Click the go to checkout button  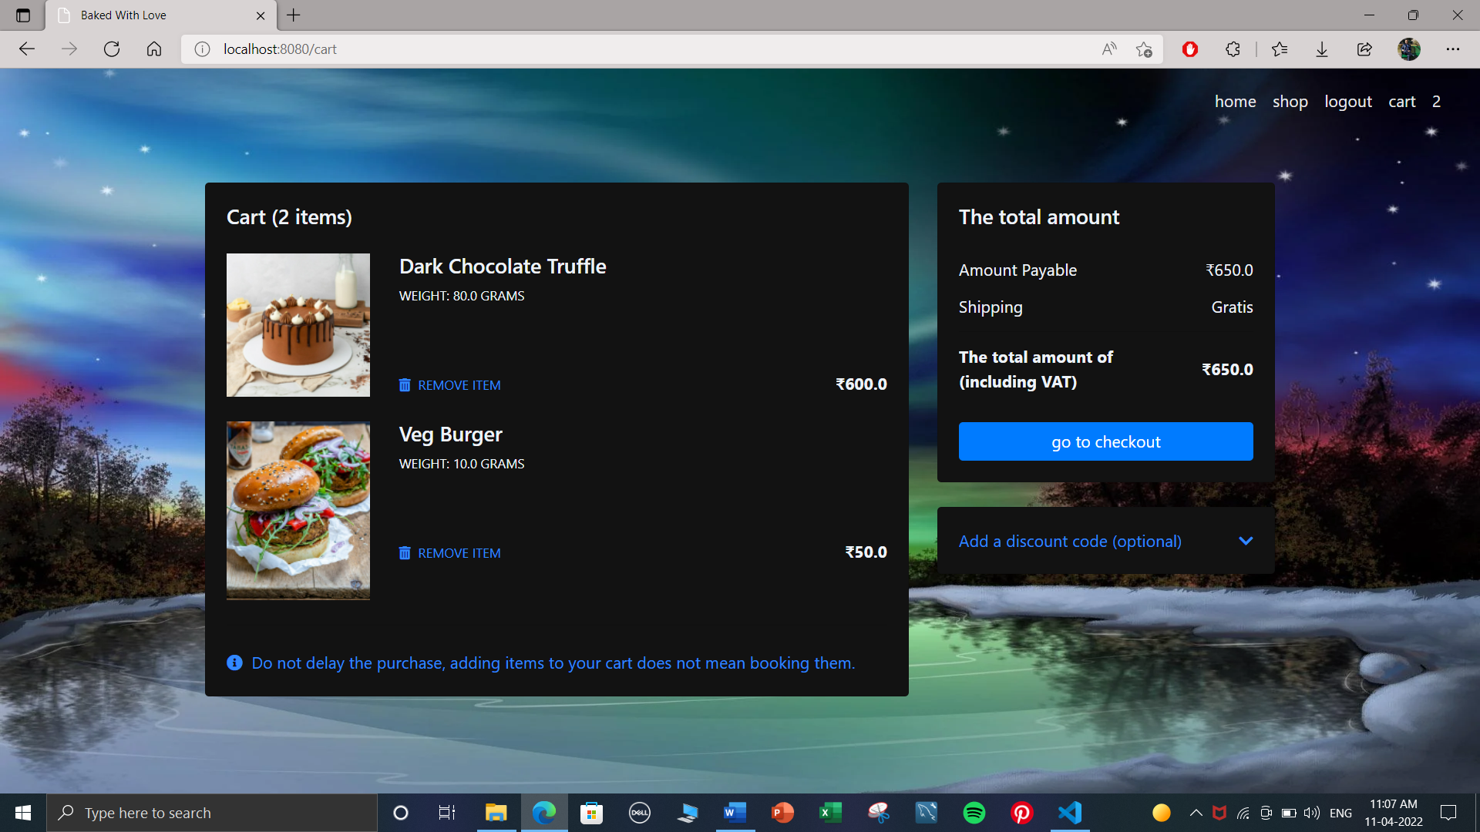1106,441
